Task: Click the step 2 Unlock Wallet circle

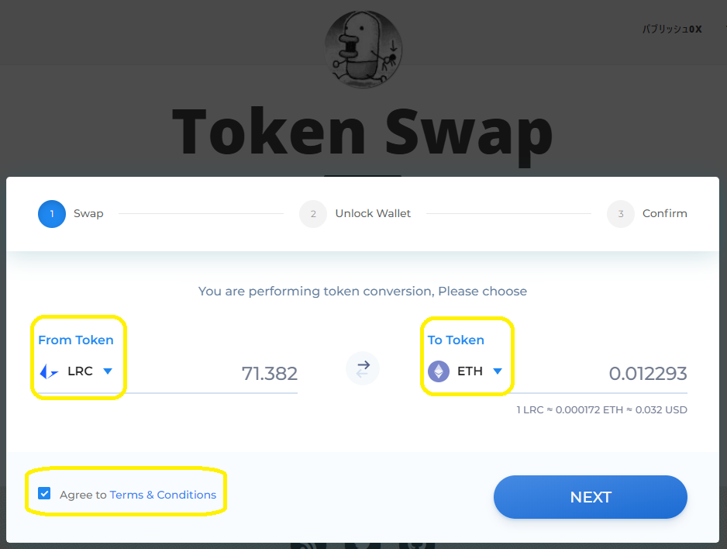Action: 312,213
